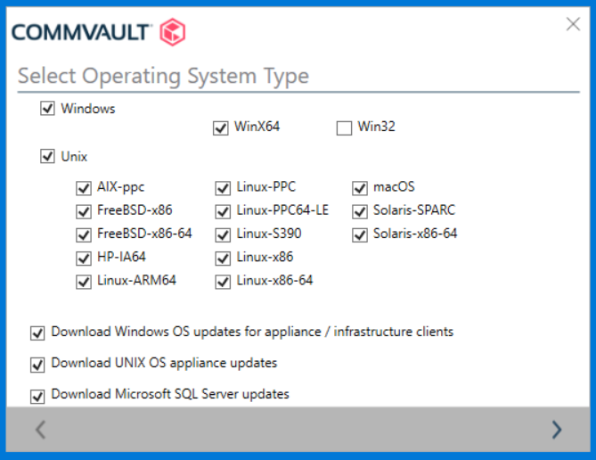Image resolution: width=596 pixels, height=460 pixels.
Task: Click the Commvault cube logo icon
Action: [173, 32]
